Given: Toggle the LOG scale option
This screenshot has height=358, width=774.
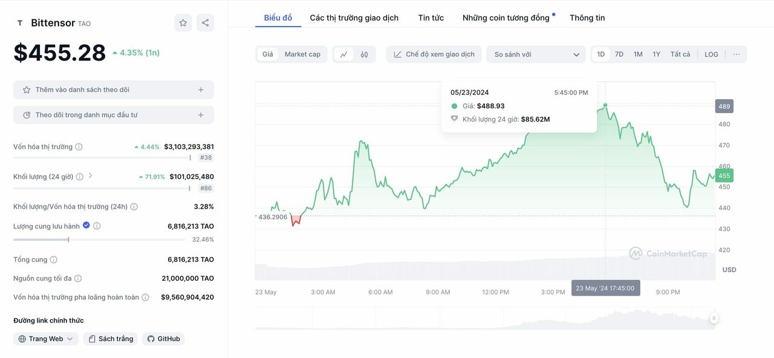Looking at the screenshot, I should 712,54.
